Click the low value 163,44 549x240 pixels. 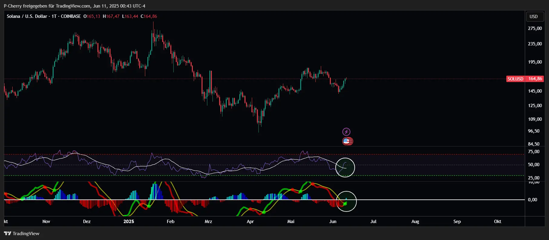pos(131,16)
